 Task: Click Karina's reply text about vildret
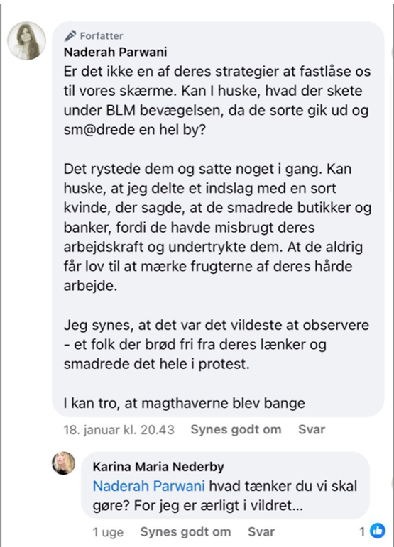[x=225, y=496]
